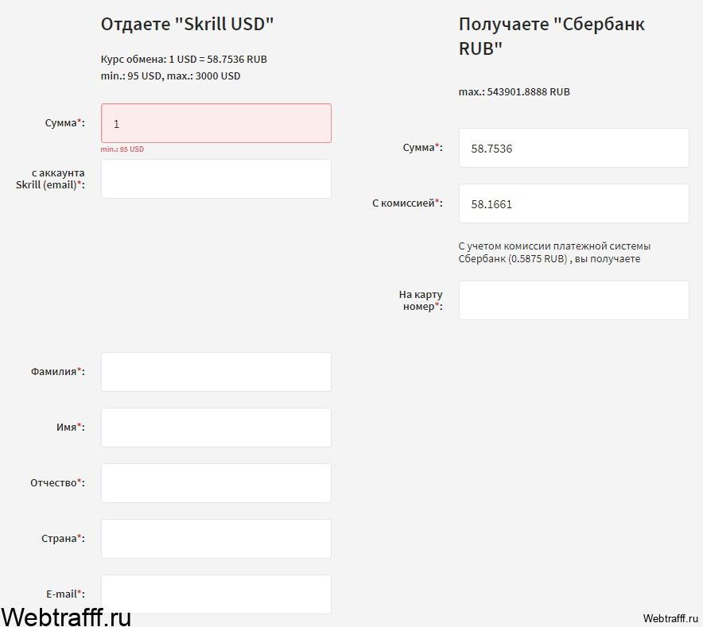Click the Сбербанк commission note (0.5875 RUB)

554,253
